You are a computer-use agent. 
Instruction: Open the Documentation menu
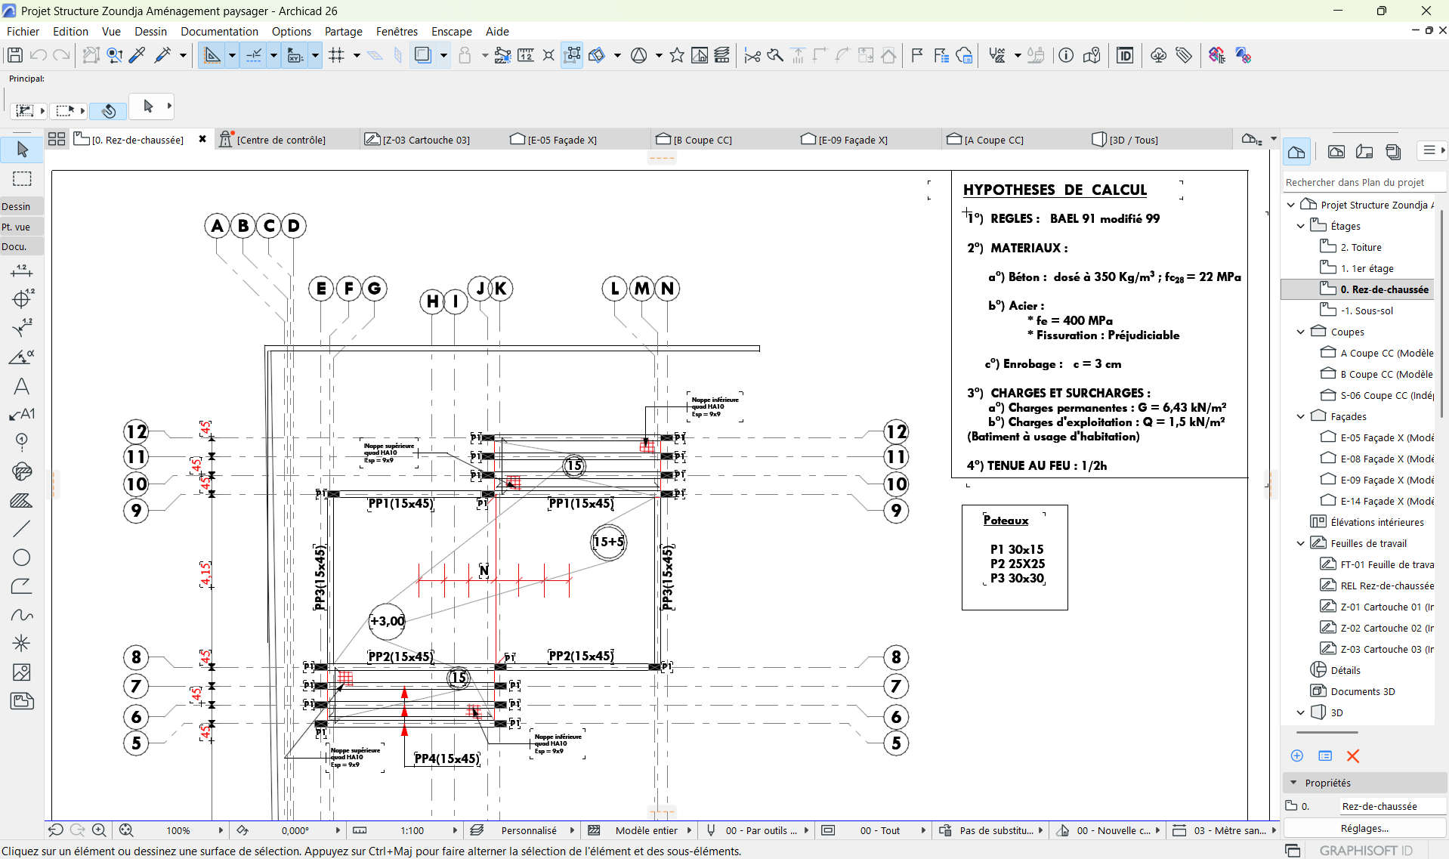click(219, 31)
